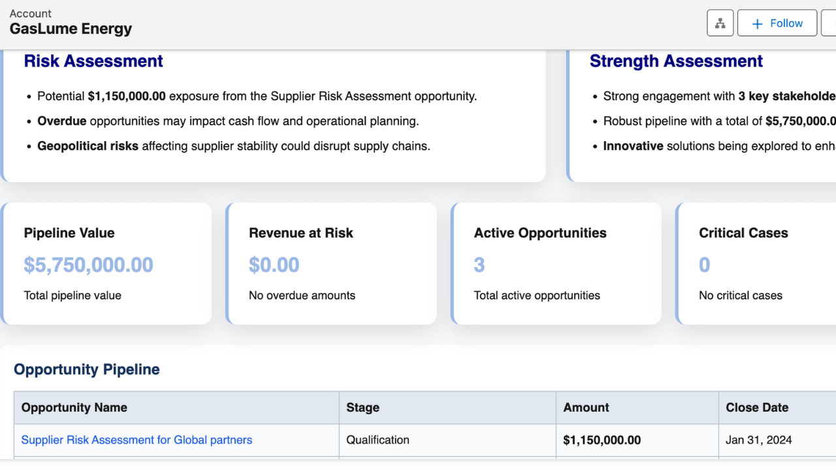Click the $1,150,000.00 amount in the table
The width and height of the screenshot is (836, 470).
[602, 440]
